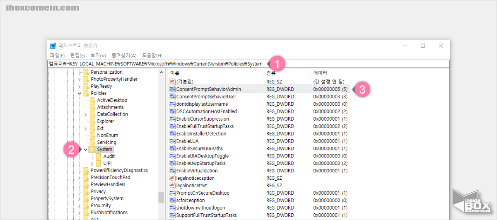Click the window maximize button
This screenshot has height=220, width=497.
click(423, 46)
